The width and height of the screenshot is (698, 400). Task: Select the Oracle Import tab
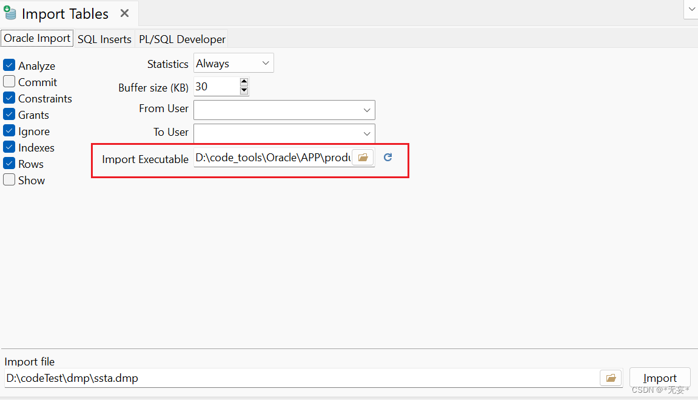(36, 38)
